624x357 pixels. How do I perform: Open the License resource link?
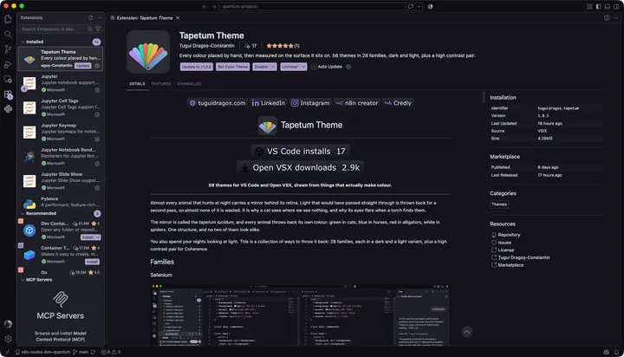pyautogui.click(x=506, y=250)
